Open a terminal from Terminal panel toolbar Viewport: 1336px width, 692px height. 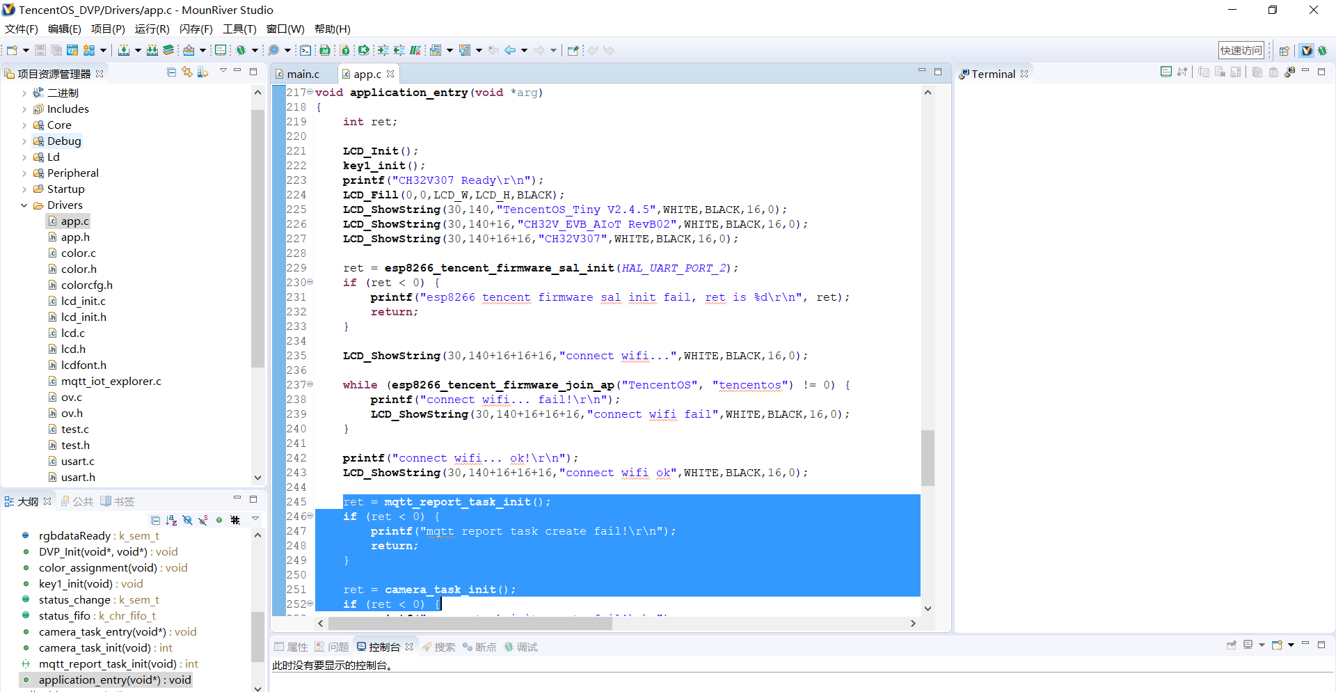(x=1166, y=72)
